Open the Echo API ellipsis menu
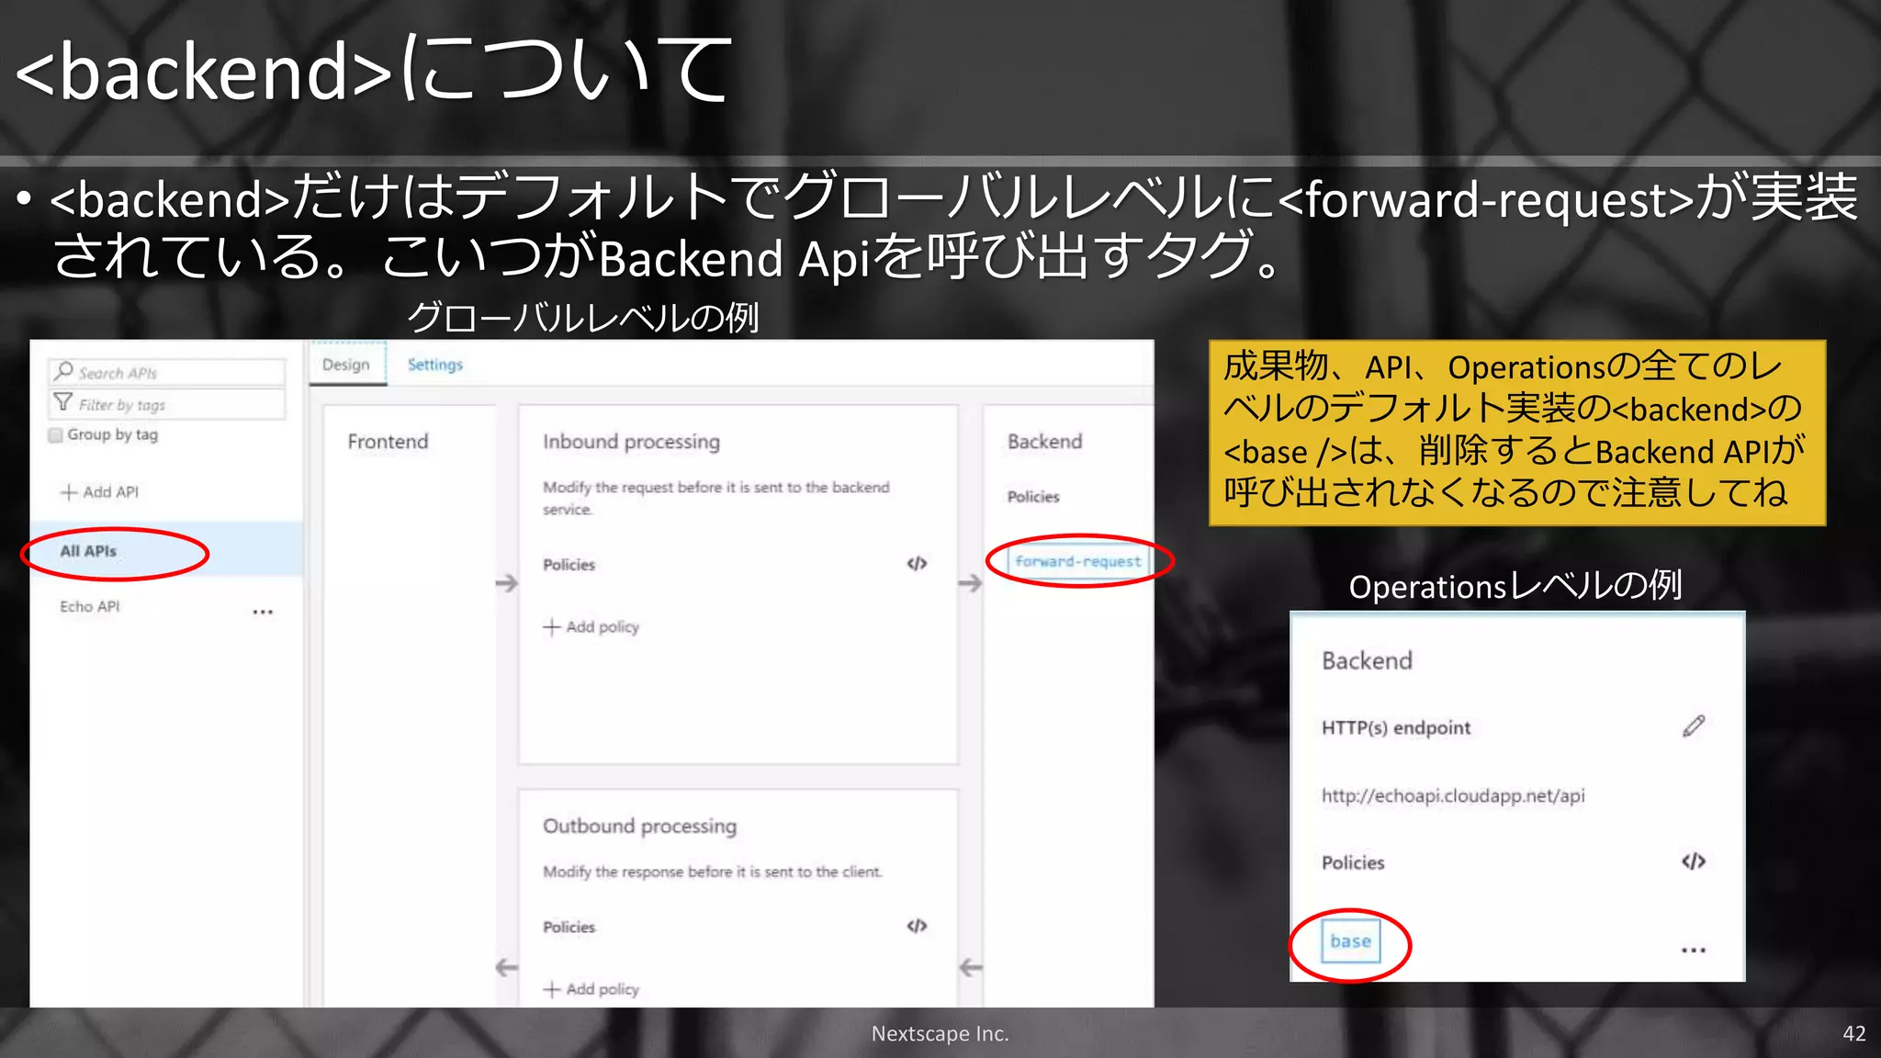Viewport: 1881px width, 1058px height. coord(263,612)
